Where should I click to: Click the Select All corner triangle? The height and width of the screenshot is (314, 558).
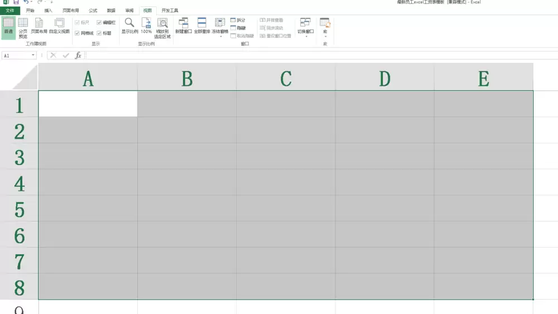point(26,78)
